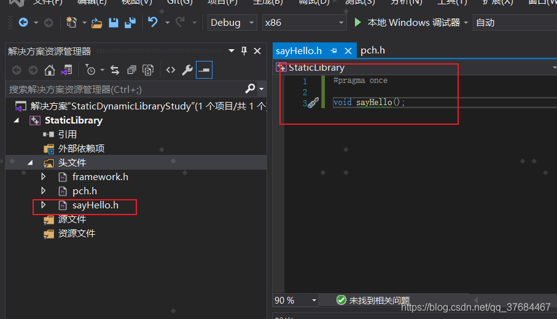
Task: Go forward in Solution Explorer
Action: point(33,70)
